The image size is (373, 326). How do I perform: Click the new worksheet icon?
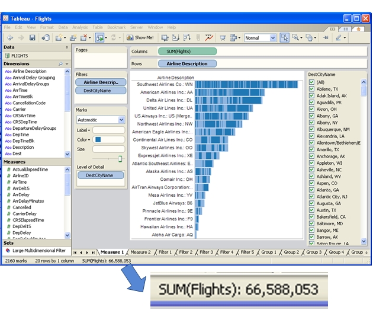(x=59, y=37)
